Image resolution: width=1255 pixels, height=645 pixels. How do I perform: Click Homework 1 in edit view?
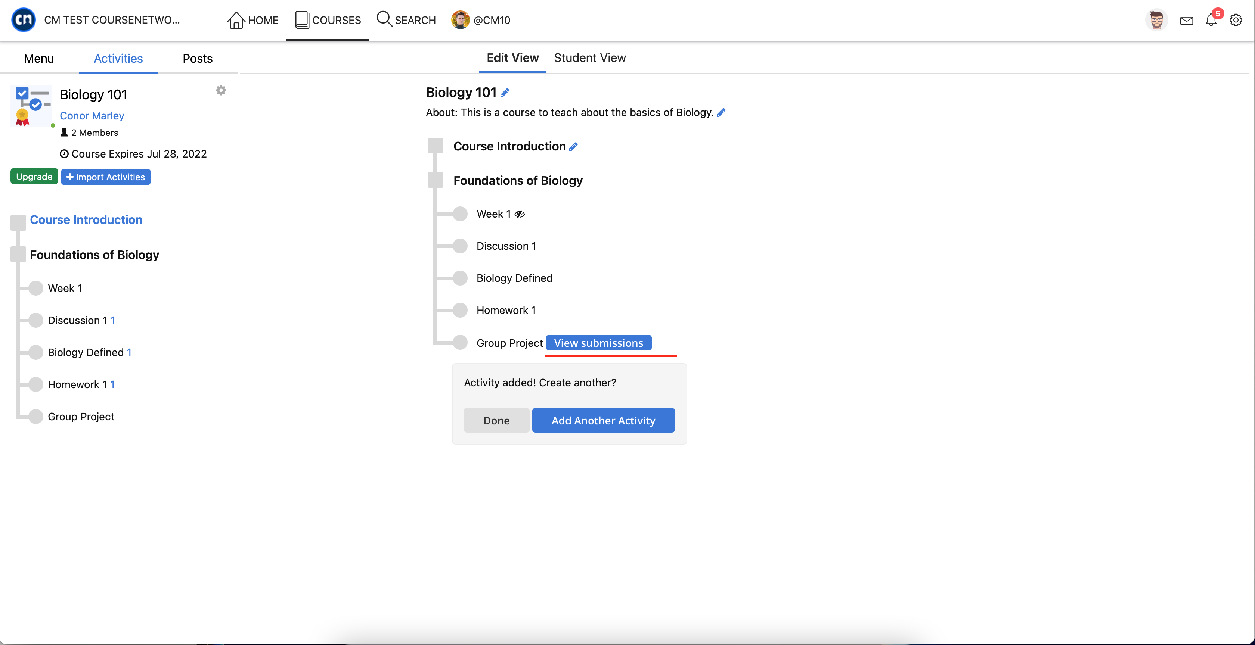pos(506,311)
